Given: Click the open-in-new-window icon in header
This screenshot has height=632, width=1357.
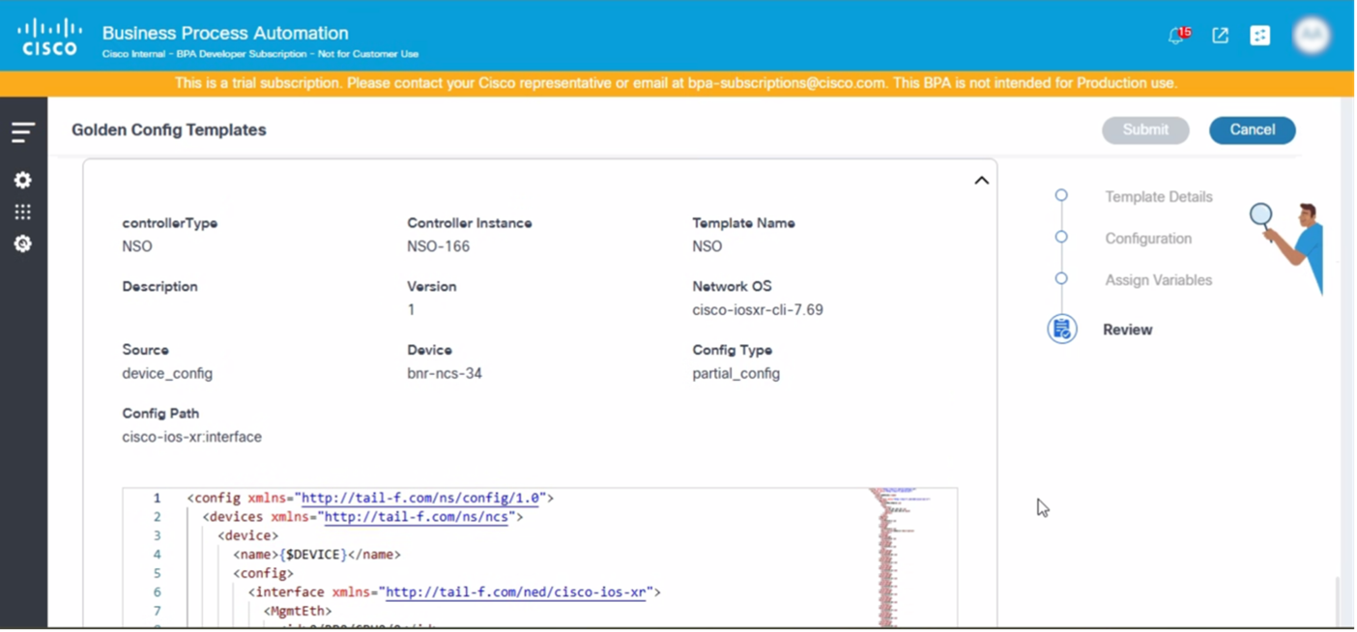Looking at the screenshot, I should (1221, 36).
